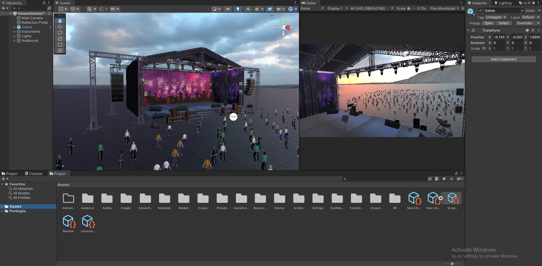Switch to the Lighting tab

pyautogui.click(x=503, y=3)
